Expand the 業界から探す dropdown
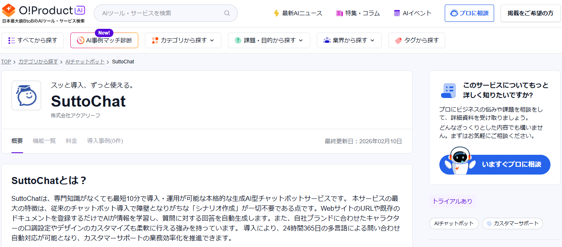562x247 pixels. pyautogui.click(x=349, y=40)
